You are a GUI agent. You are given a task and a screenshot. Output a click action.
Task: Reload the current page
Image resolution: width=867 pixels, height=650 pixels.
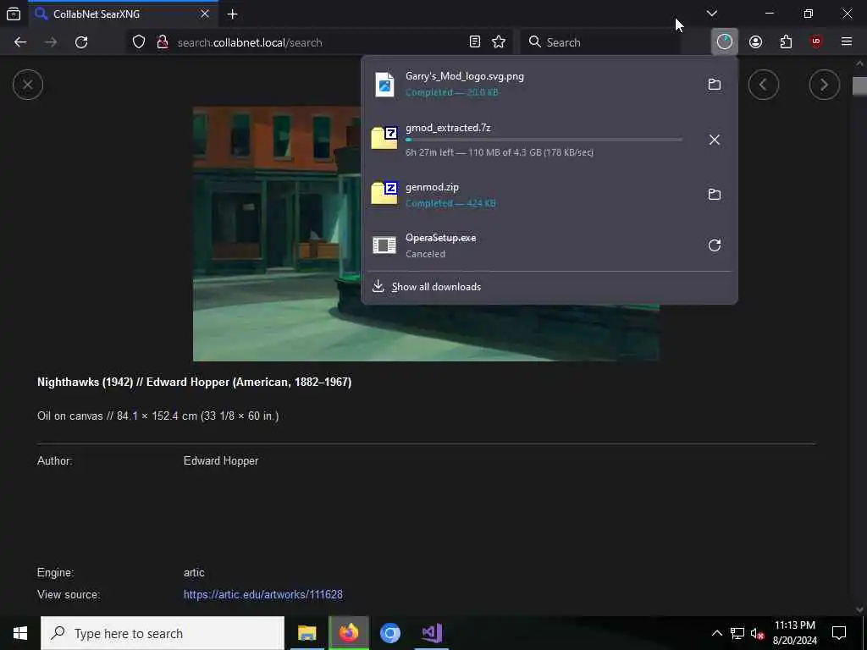point(81,42)
